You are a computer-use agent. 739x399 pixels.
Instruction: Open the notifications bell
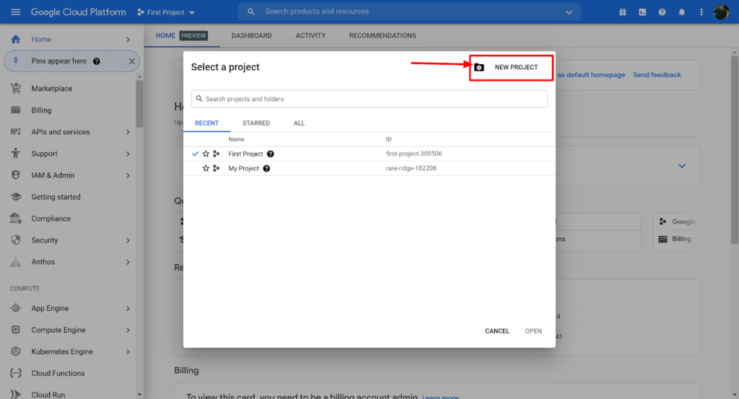click(x=682, y=12)
